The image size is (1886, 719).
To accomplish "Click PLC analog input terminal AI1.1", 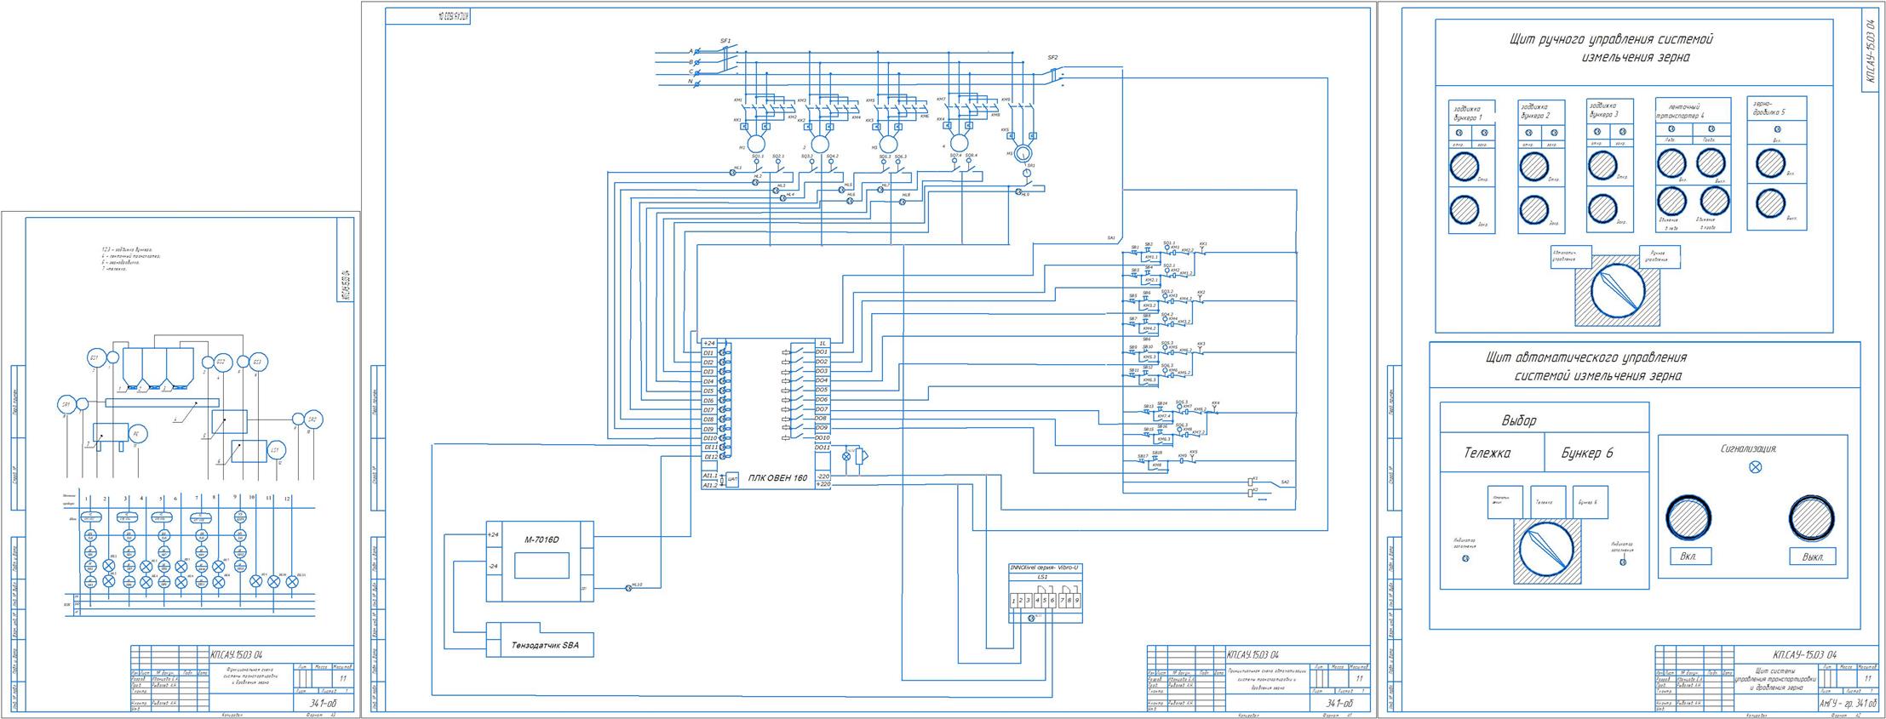I will [709, 476].
